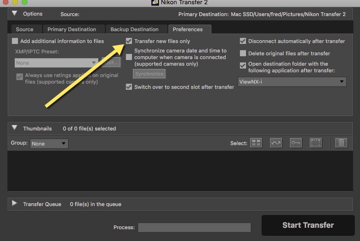
Task: Open the ViewNX-i application dropdown
Action: (292, 82)
